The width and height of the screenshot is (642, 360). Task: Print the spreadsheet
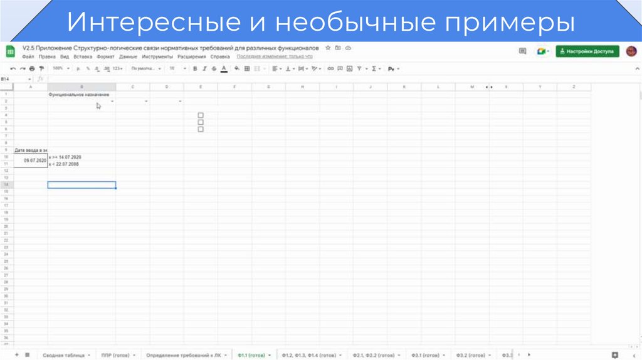[x=32, y=69]
